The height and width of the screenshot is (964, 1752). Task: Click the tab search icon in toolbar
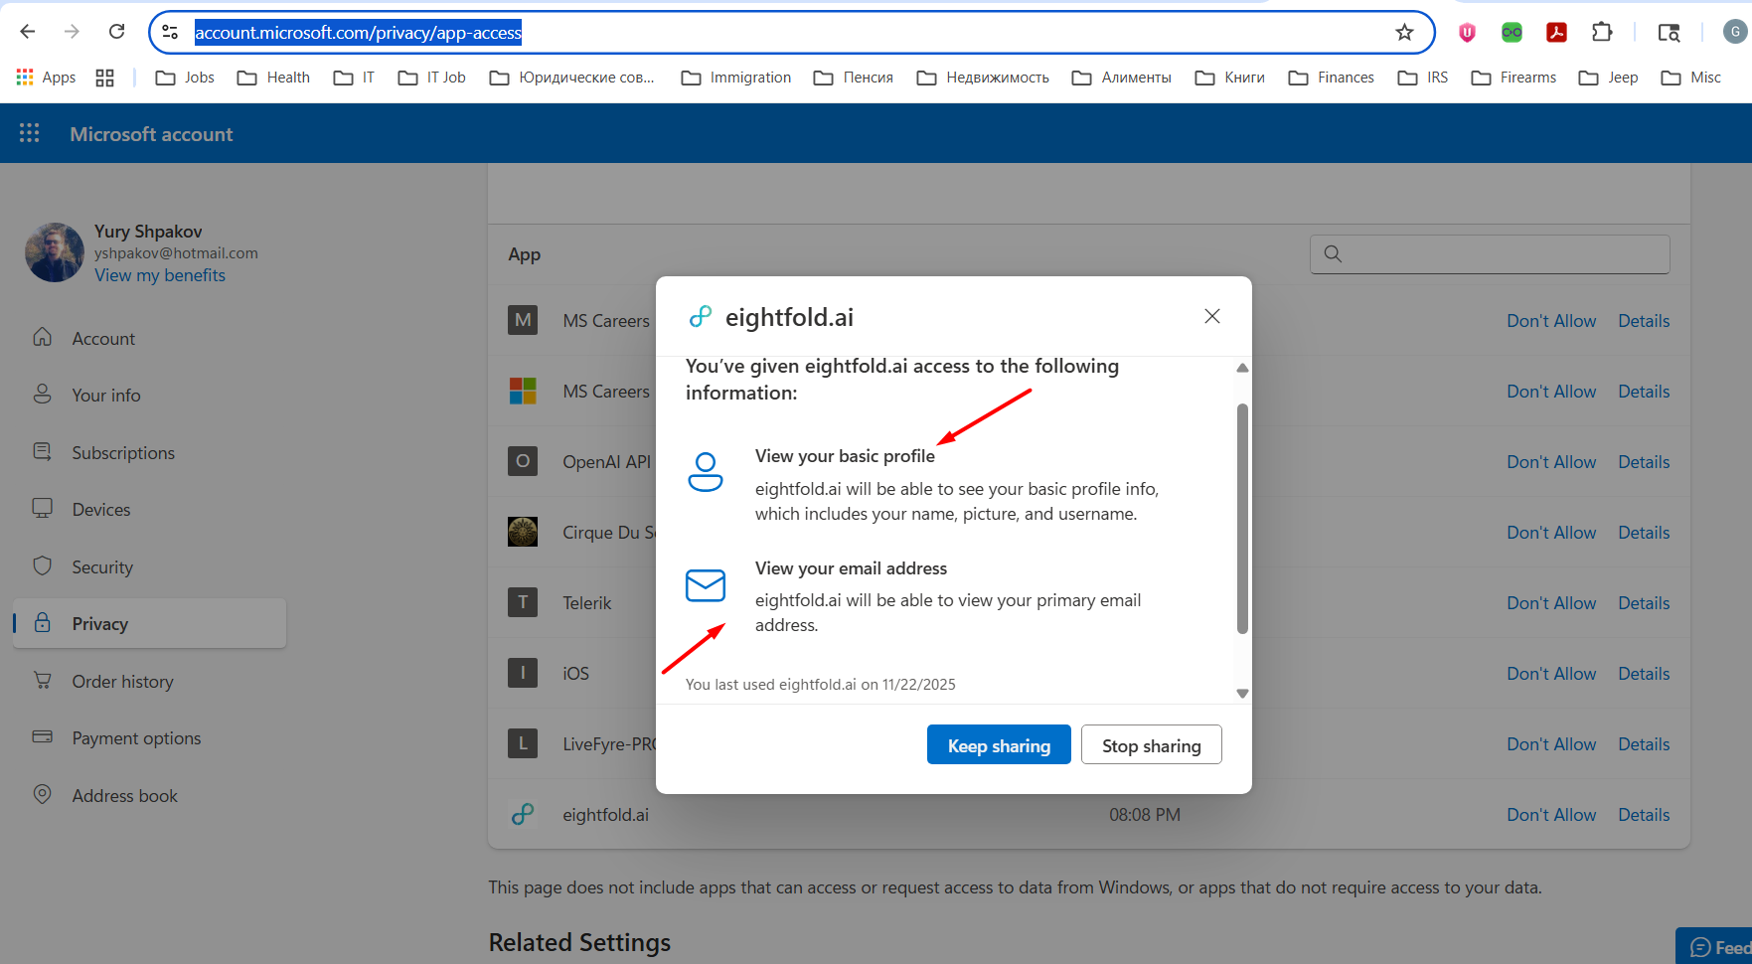(1669, 33)
